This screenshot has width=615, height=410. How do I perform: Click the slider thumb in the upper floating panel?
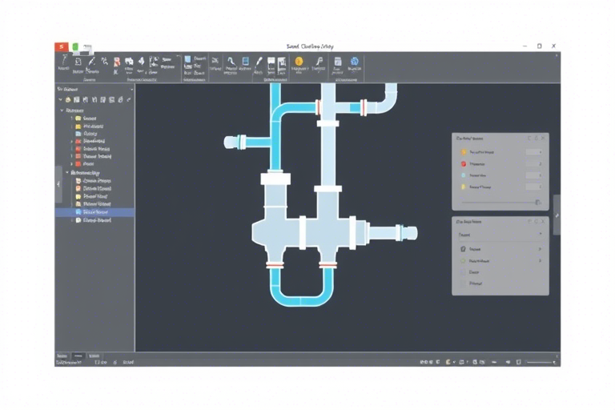(x=538, y=202)
